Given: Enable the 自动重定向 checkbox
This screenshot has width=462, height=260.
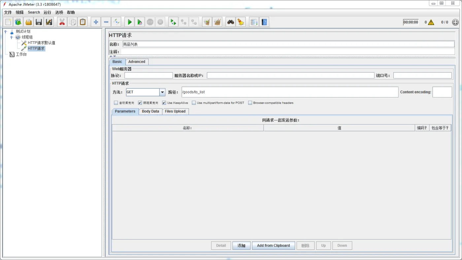Looking at the screenshot, I should pos(116,103).
